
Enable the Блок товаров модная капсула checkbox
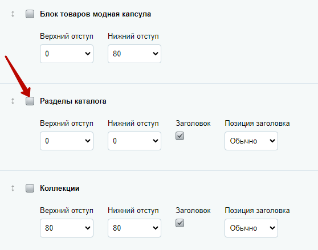pyautogui.click(x=30, y=14)
